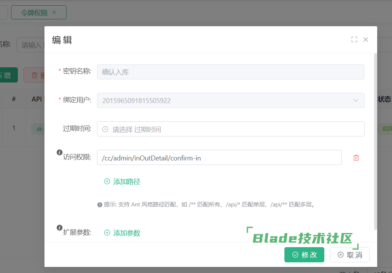Click the clock icon in 过期时间 field
This screenshot has height=273, width=392.
click(x=105, y=129)
